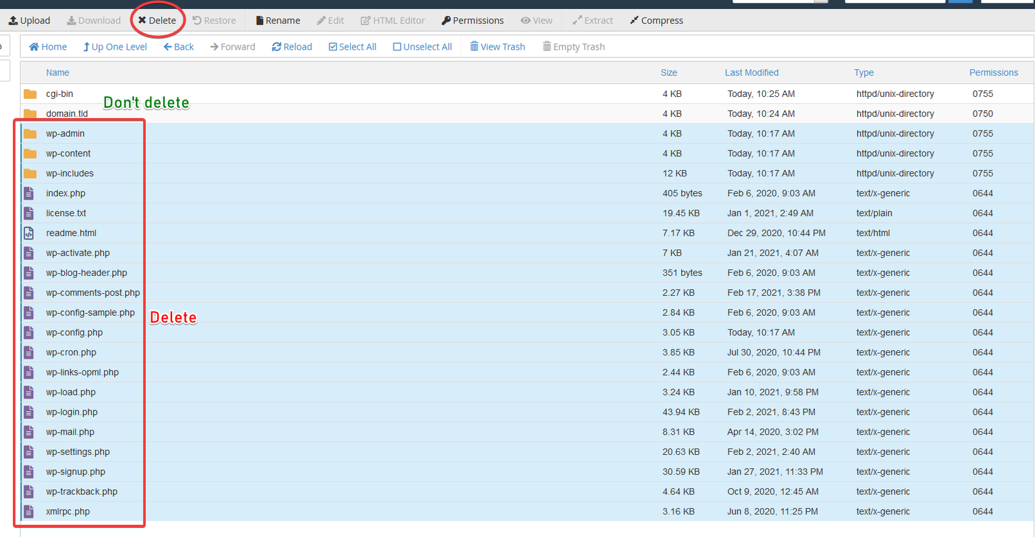Click Unselect All checkbox button
This screenshot has height=537, width=1035.
422,47
